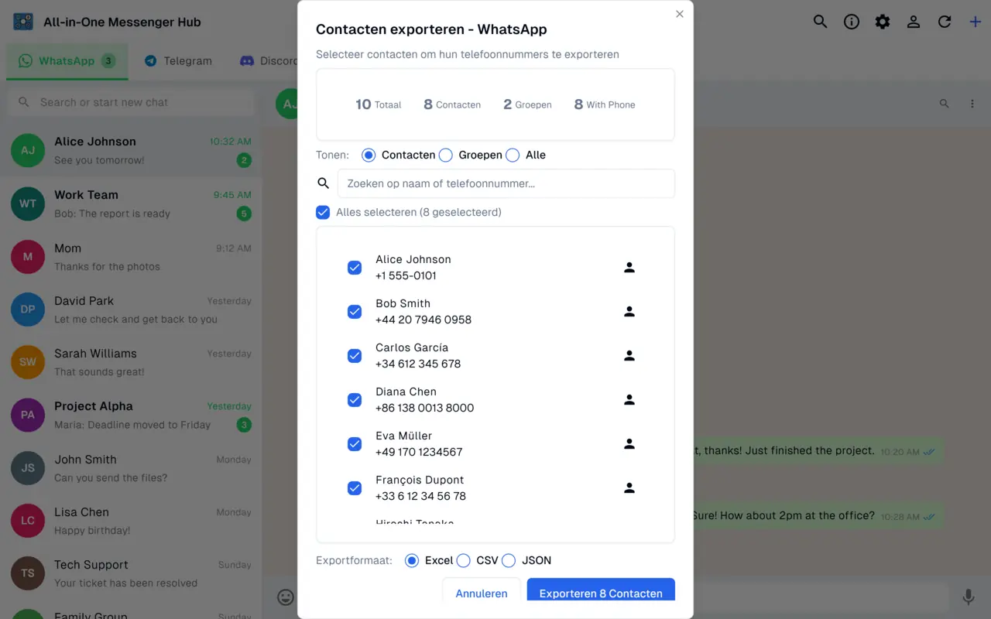The height and width of the screenshot is (619, 991).
Task: Switch to the Discord tab
Action: click(x=268, y=61)
